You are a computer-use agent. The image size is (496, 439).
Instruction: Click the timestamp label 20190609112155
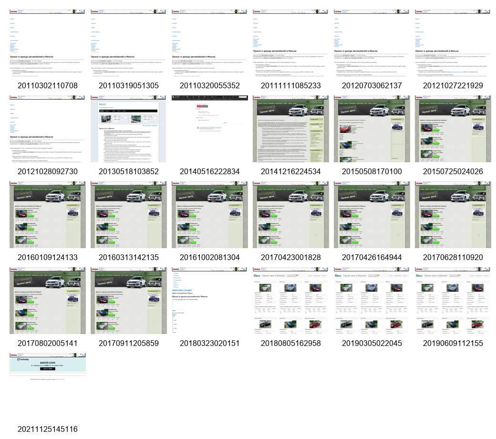click(453, 344)
